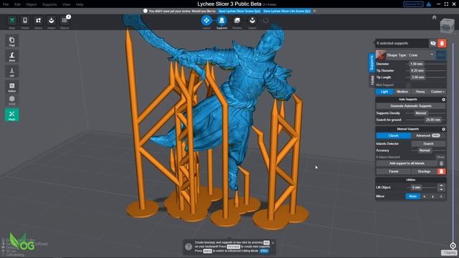459x258 pixels.
Task: Click Save Lychee Slicer Scene link
Action: click(x=240, y=11)
